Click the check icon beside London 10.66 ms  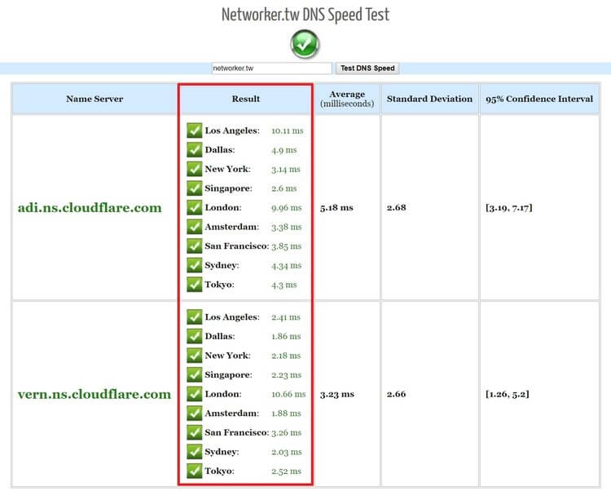pyautogui.click(x=195, y=394)
